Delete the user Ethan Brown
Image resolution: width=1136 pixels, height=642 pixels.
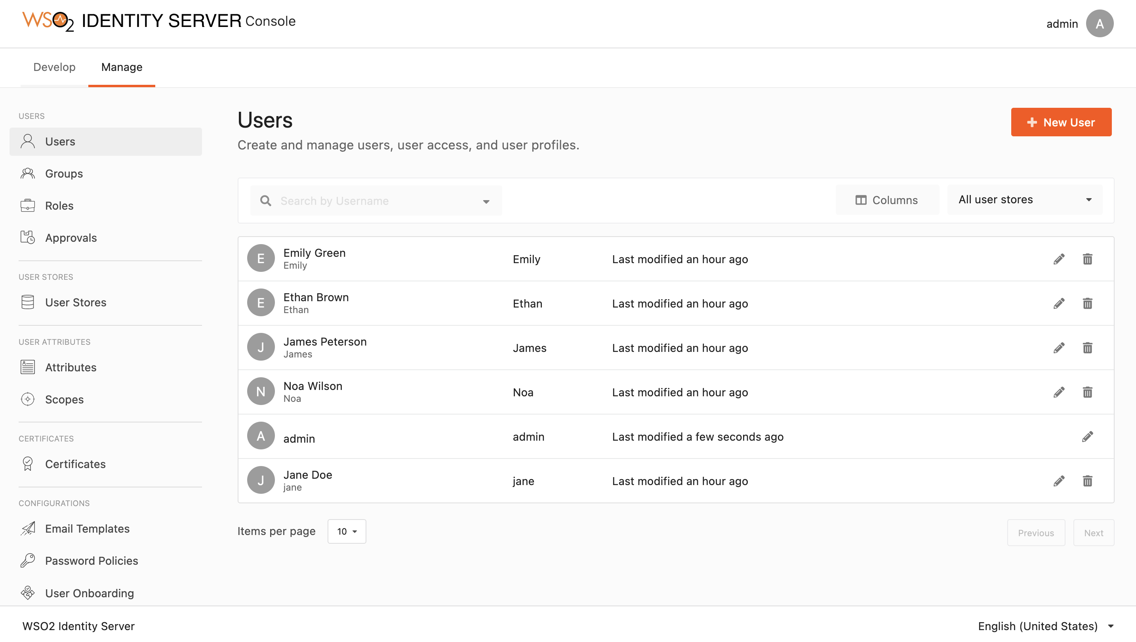point(1088,303)
